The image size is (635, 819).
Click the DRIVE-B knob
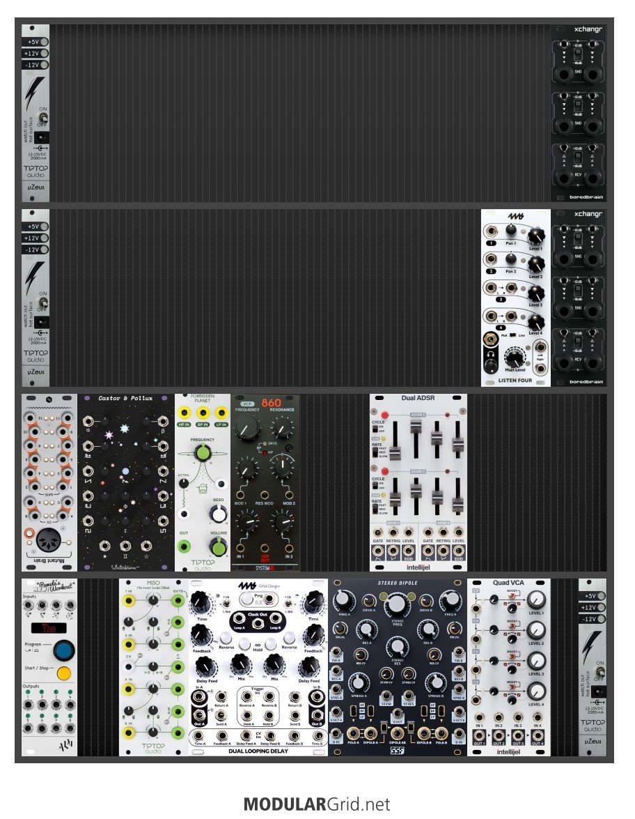click(x=425, y=602)
